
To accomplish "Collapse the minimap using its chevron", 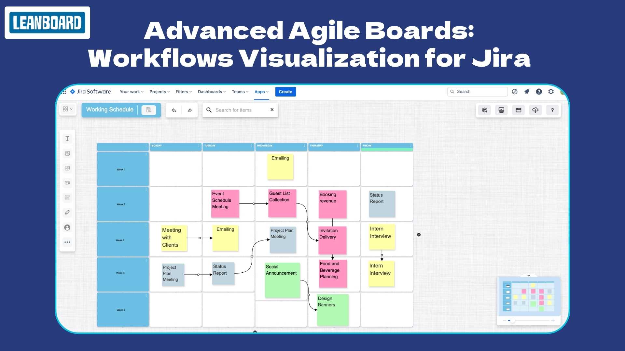I will tap(528, 276).
